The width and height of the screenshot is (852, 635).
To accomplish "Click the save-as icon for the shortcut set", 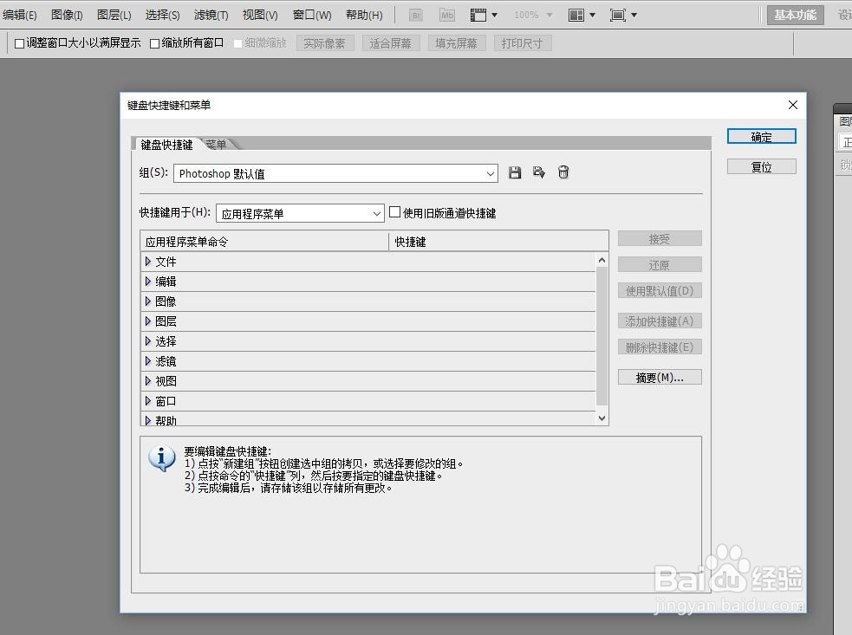I will coord(539,172).
